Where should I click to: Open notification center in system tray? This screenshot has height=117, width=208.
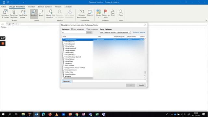point(204,114)
